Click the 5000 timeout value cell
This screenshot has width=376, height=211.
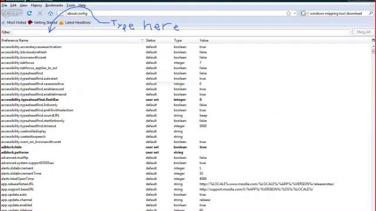[x=203, y=126]
